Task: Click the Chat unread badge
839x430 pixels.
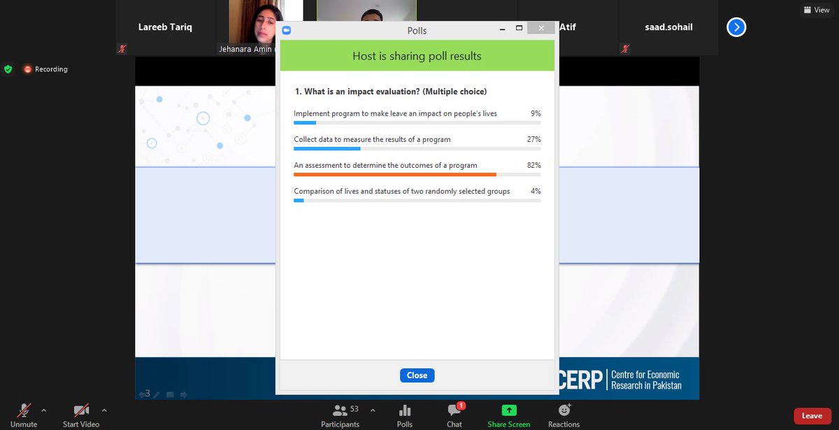Action: pos(461,406)
